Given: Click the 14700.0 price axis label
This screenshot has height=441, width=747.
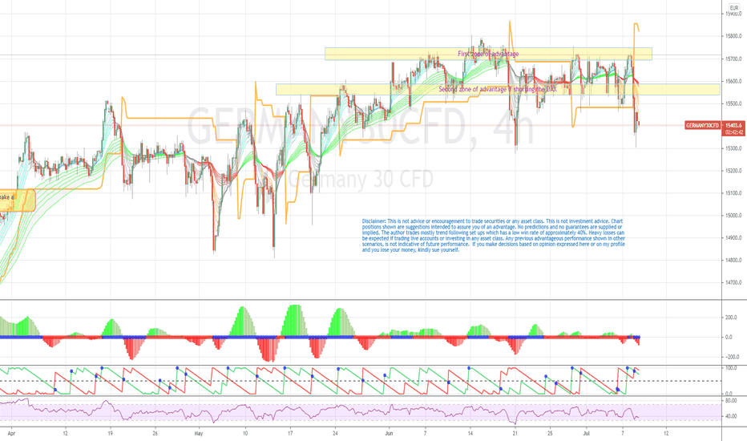Looking at the screenshot, I should [x=733, y=283].
